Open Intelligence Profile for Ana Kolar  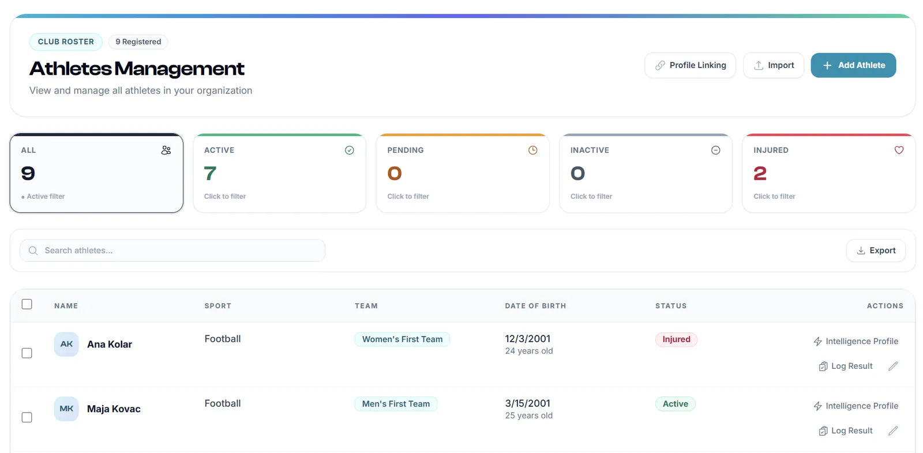click(x=856, y=341)
